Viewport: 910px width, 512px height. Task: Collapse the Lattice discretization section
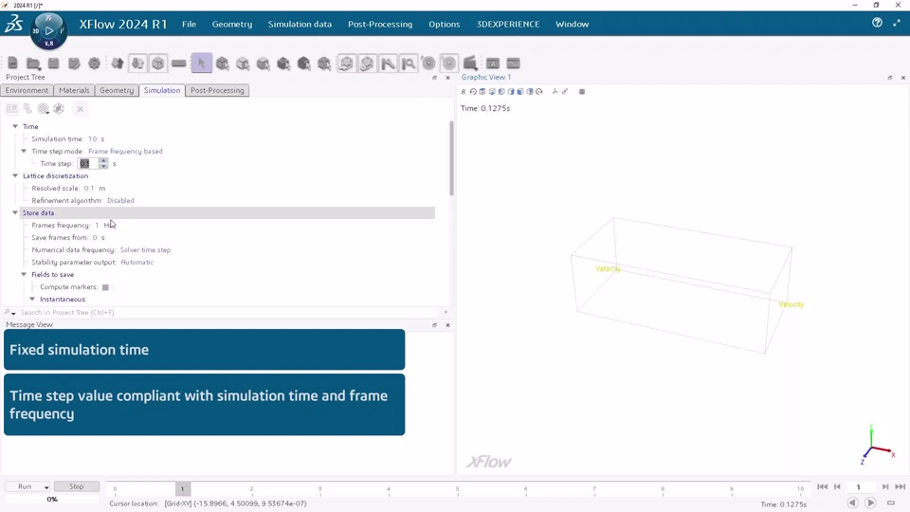click(x=15, y=176)
